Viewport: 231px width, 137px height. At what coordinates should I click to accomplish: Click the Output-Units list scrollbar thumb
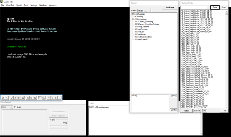coord(227,14)
